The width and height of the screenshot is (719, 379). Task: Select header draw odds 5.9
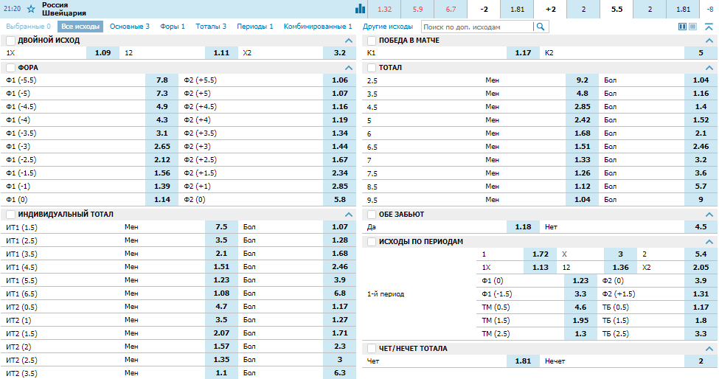click(x=417, y=9)
